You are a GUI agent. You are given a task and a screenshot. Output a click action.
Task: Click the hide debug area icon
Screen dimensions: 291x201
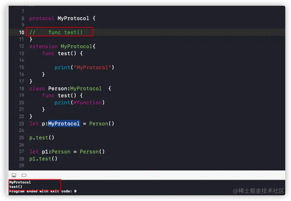click(14, 175)
